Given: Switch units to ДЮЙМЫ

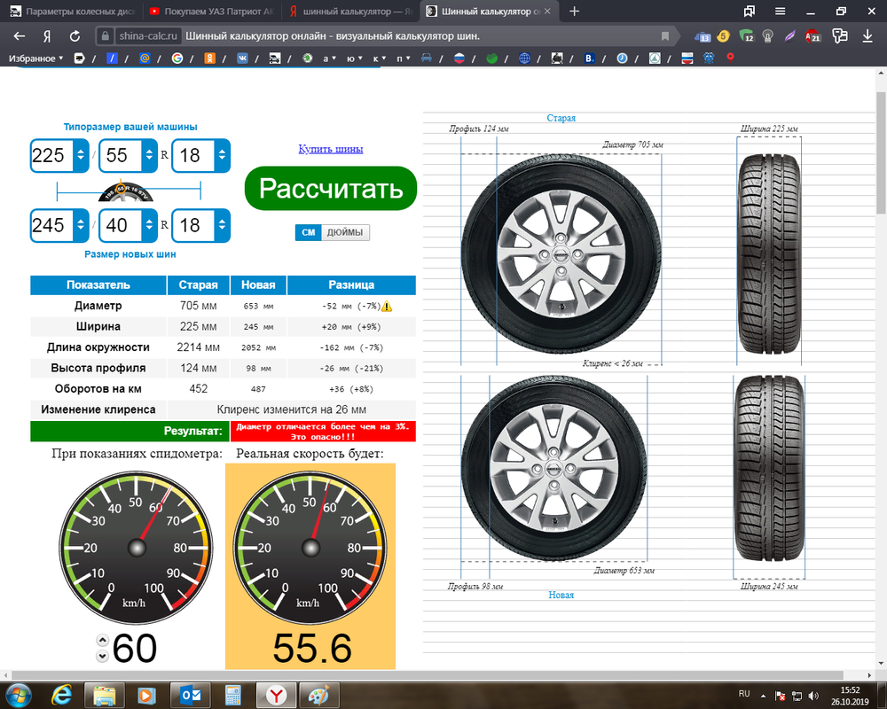Looking at the screenshot, I should [345, 232].
